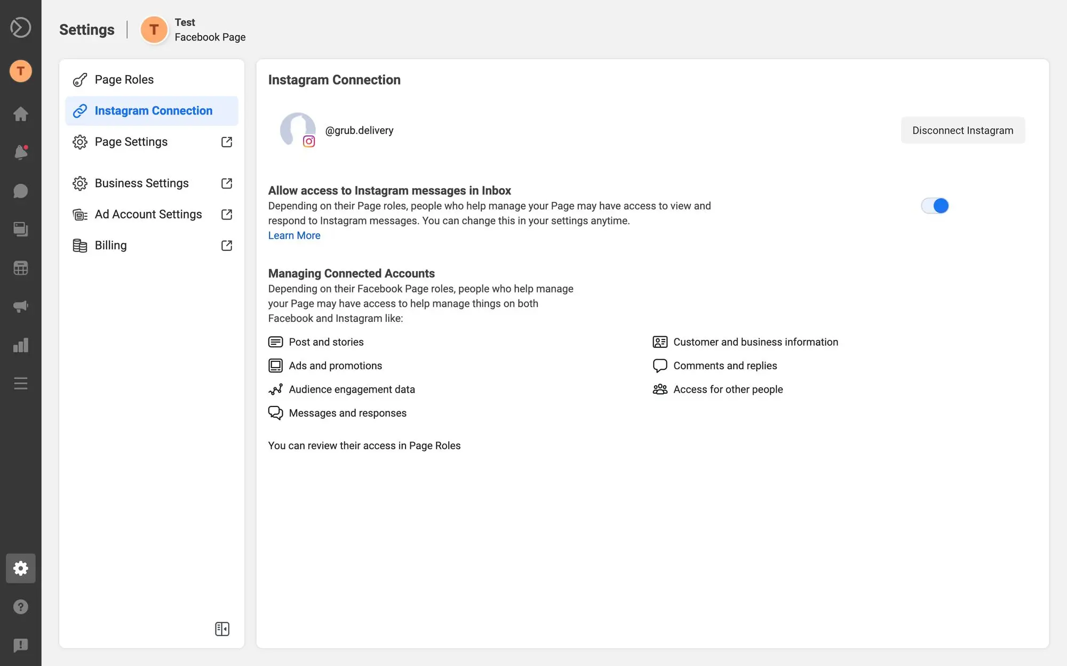1067x666 pixels.
Task: Open More Tools hamburger icon
Action: 20,384
